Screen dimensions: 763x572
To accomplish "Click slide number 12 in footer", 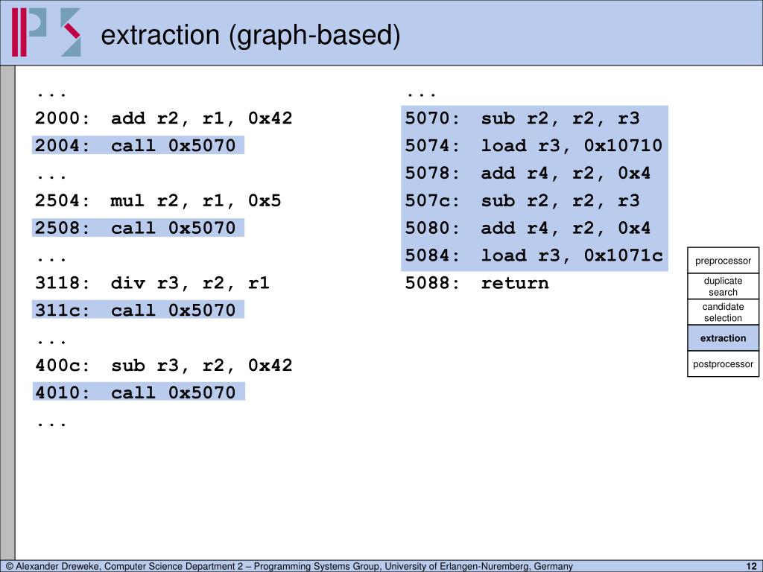I will click(751, 566).
